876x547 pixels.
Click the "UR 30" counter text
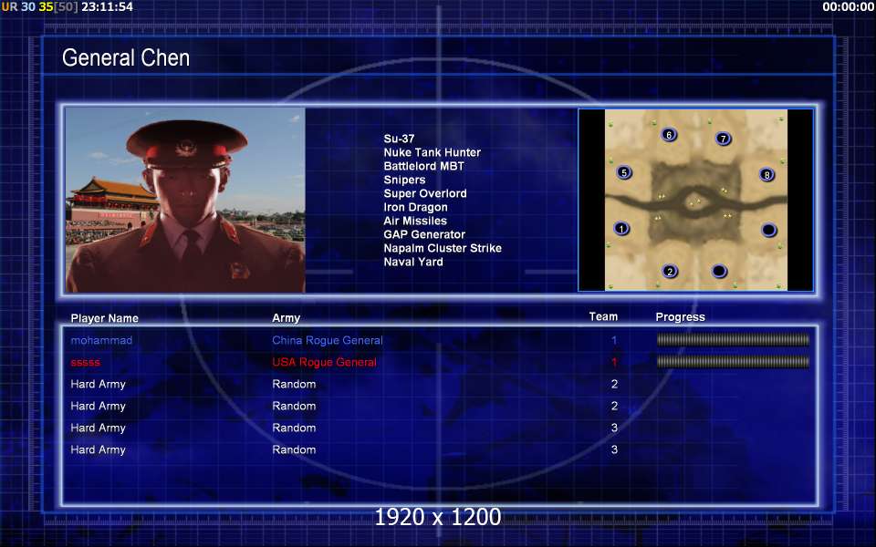point(18,7)
